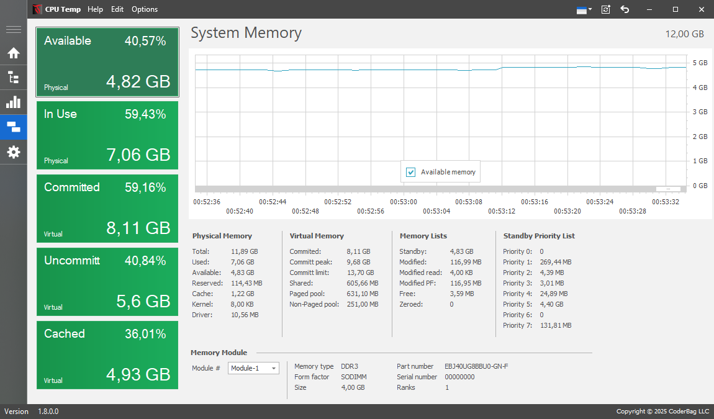The width and height of the screenshot is (714, 419).
Task: Open the bar chart graphs view
Action: point(13,102)
